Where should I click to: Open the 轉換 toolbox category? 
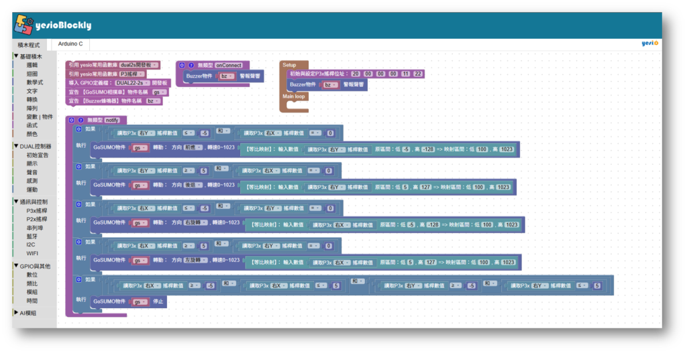point(32,100)
